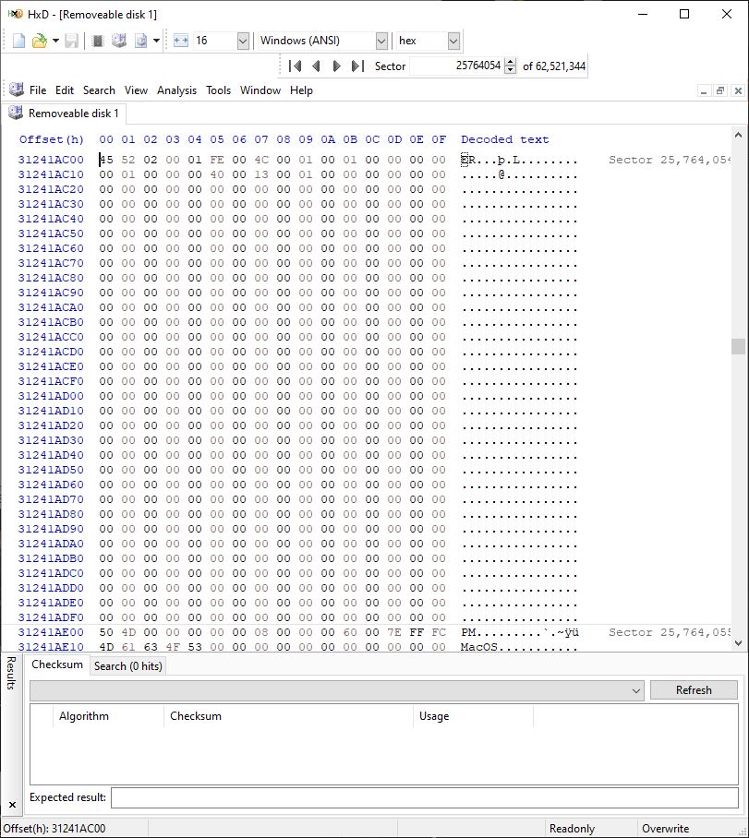Go to previous sector arrow
The width and height of the screenshot is (749, 838).
317,66
